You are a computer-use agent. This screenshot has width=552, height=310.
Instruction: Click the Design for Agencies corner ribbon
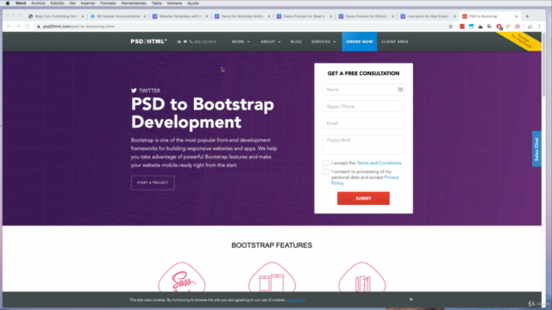click(523, 40)
